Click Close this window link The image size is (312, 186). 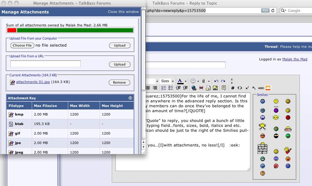click(123, 12)
